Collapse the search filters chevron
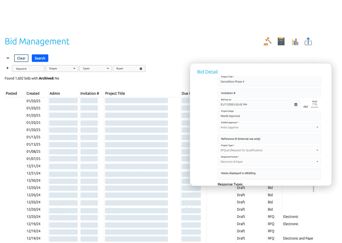Viewport: 342px width, 243px height. coord(8,58)
